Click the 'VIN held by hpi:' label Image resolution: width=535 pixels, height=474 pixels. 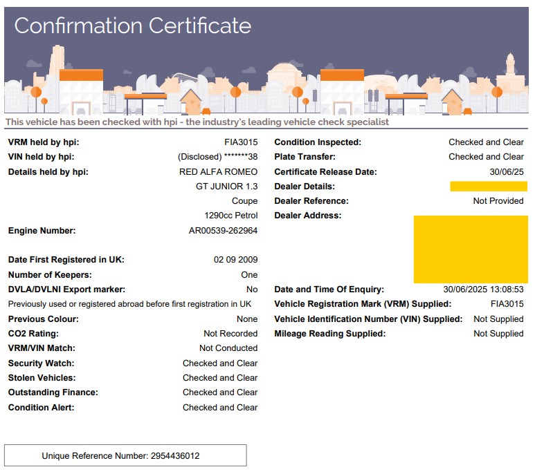click(x=42, y=157)
